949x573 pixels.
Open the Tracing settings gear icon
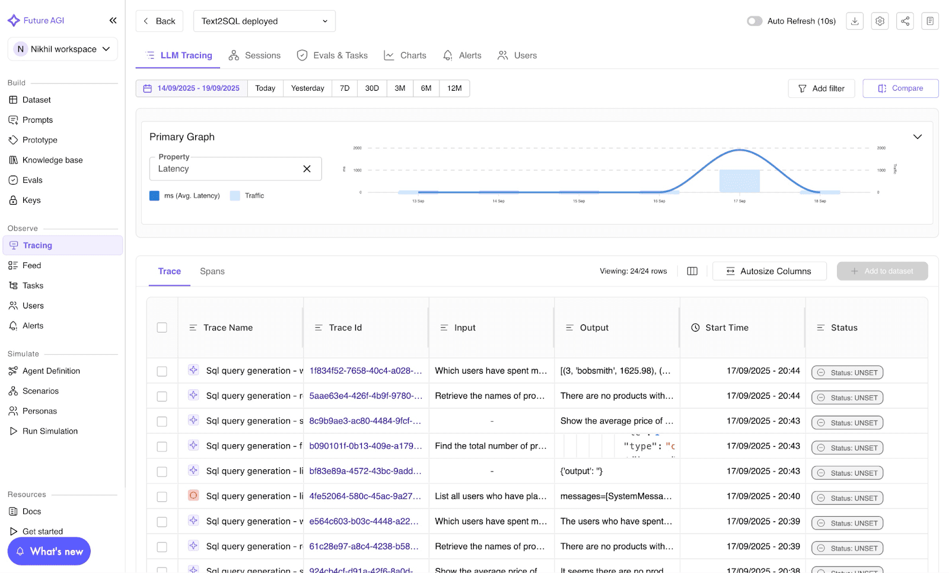tap(880, 21)
